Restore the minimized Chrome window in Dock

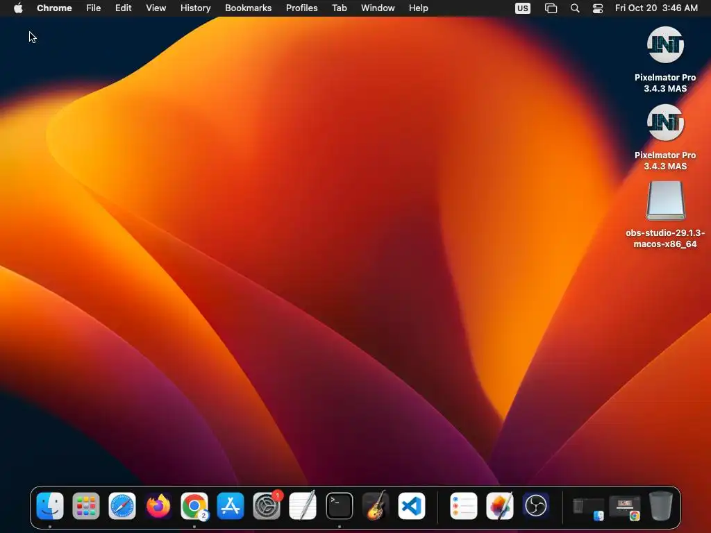click(625, 507)
